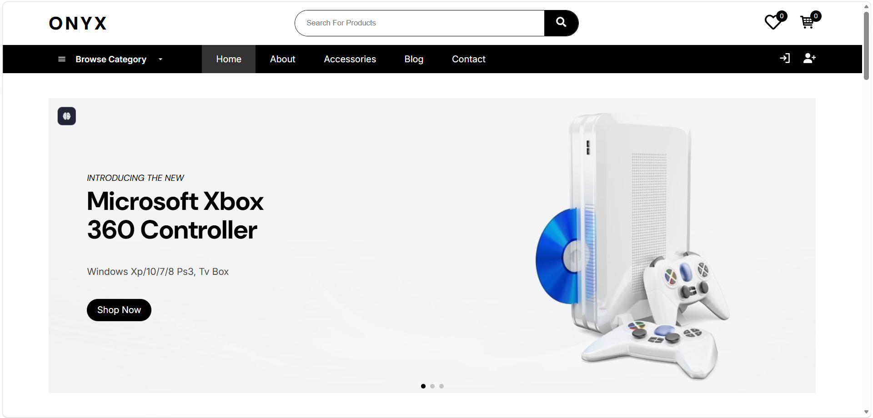Open the shopping cart icon
Viewport: 873px width, 418px height.
tap(808, 22)
